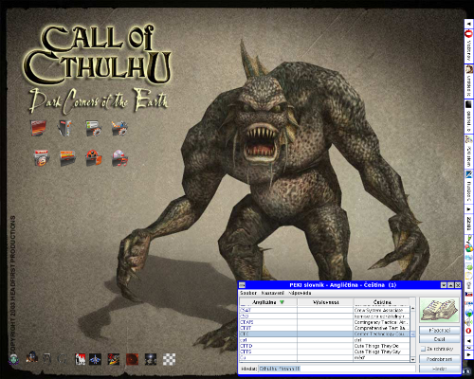Click the dictionary list scroll-up arrow

(412, 308)
